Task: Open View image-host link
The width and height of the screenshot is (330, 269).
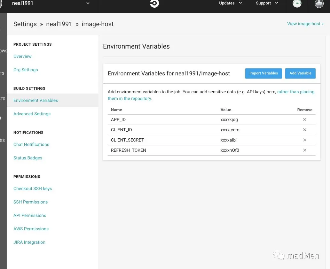Action: click(x=305, y=24)
